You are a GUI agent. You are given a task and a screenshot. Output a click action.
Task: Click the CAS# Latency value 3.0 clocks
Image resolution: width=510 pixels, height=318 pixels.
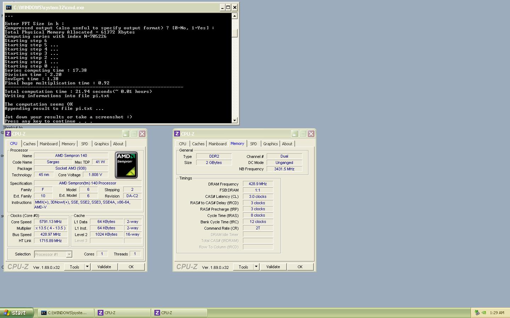click(258, 196)
